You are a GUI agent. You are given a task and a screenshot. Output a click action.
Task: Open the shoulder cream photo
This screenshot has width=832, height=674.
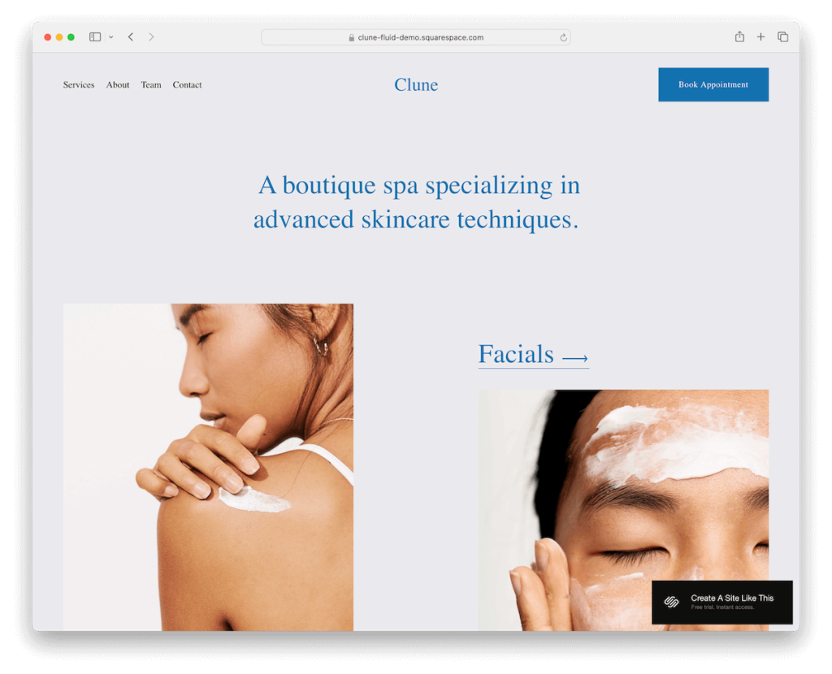coord(208,467)
